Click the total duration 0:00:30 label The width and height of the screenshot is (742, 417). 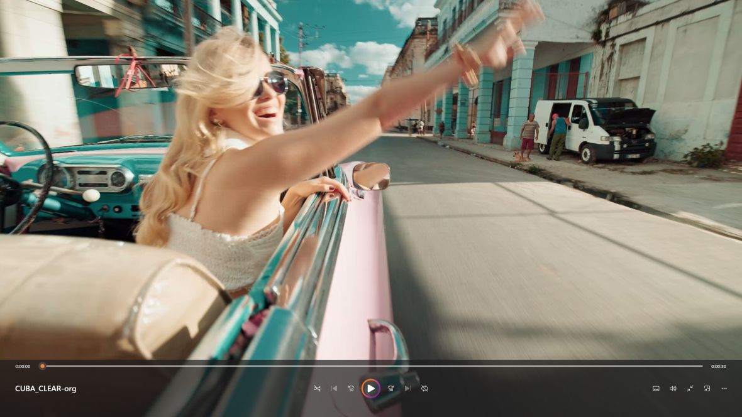[718, 367]
